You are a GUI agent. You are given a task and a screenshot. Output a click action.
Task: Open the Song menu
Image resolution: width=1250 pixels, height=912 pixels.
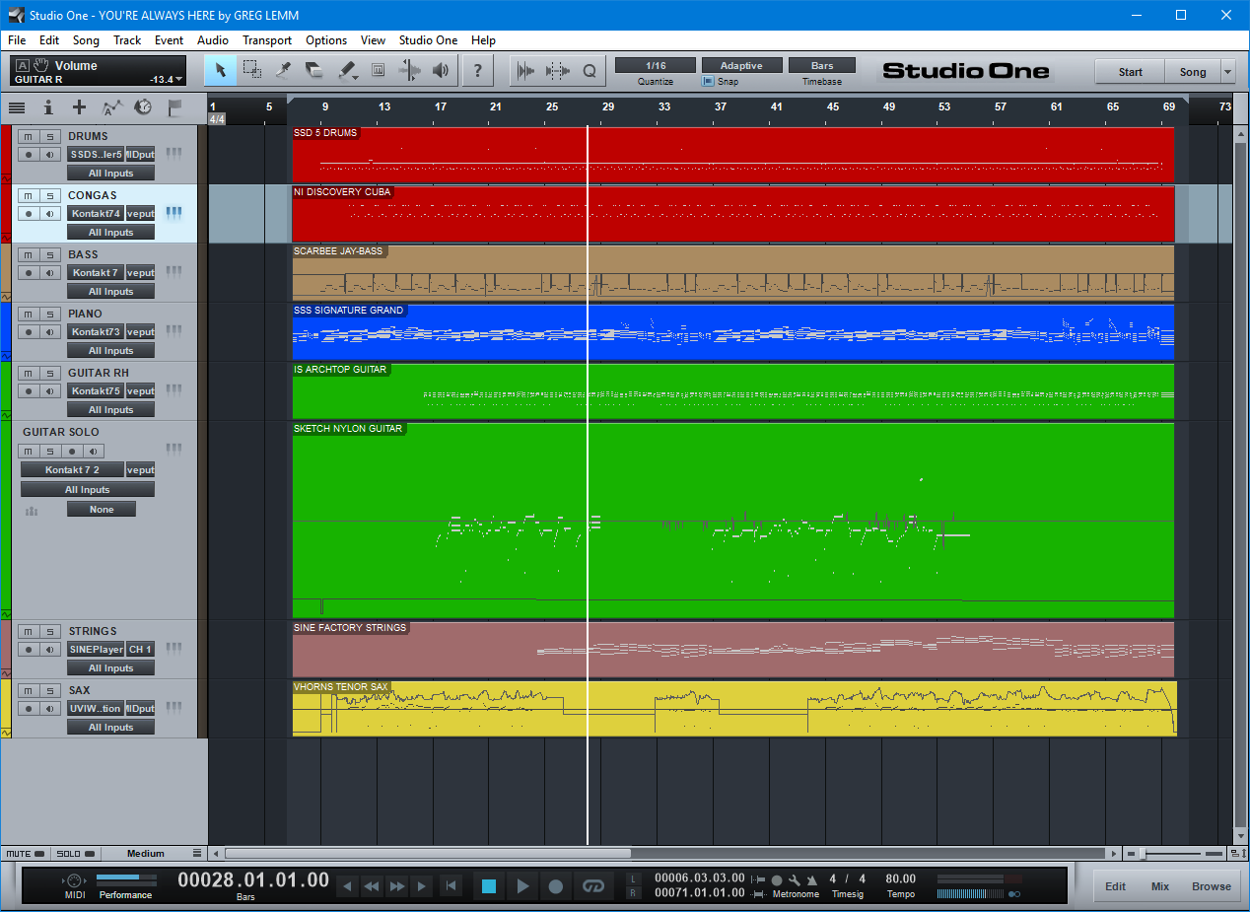[86, 40]
